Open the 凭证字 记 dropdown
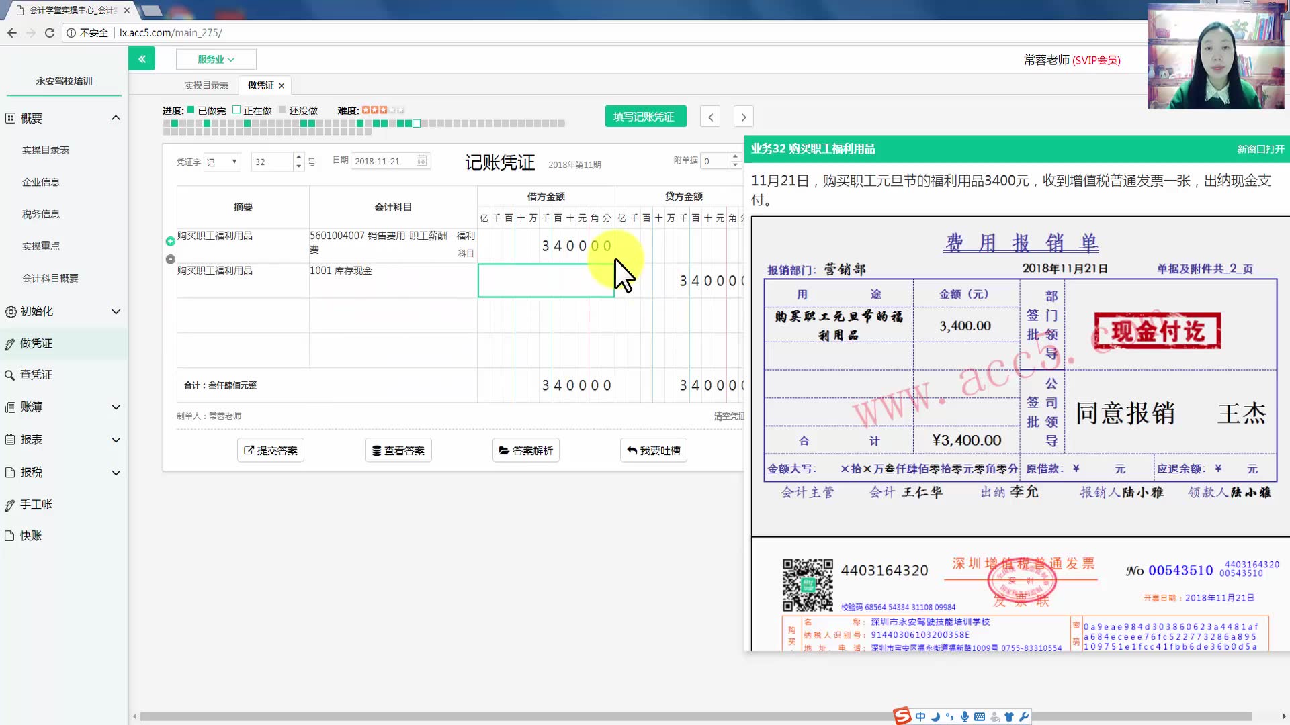This screenshot has height=725, width=1290. pos(222,161)
